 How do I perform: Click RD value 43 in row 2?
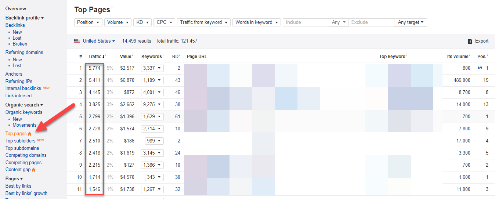coord(178,80)
